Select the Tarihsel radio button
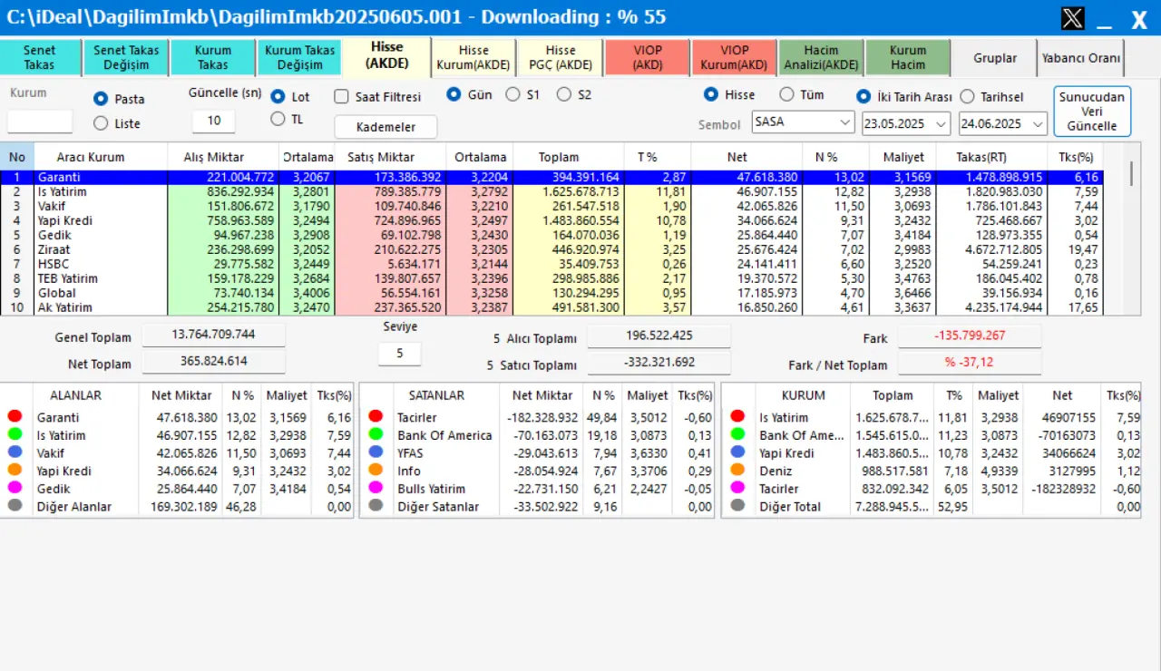 pos(967,97)
